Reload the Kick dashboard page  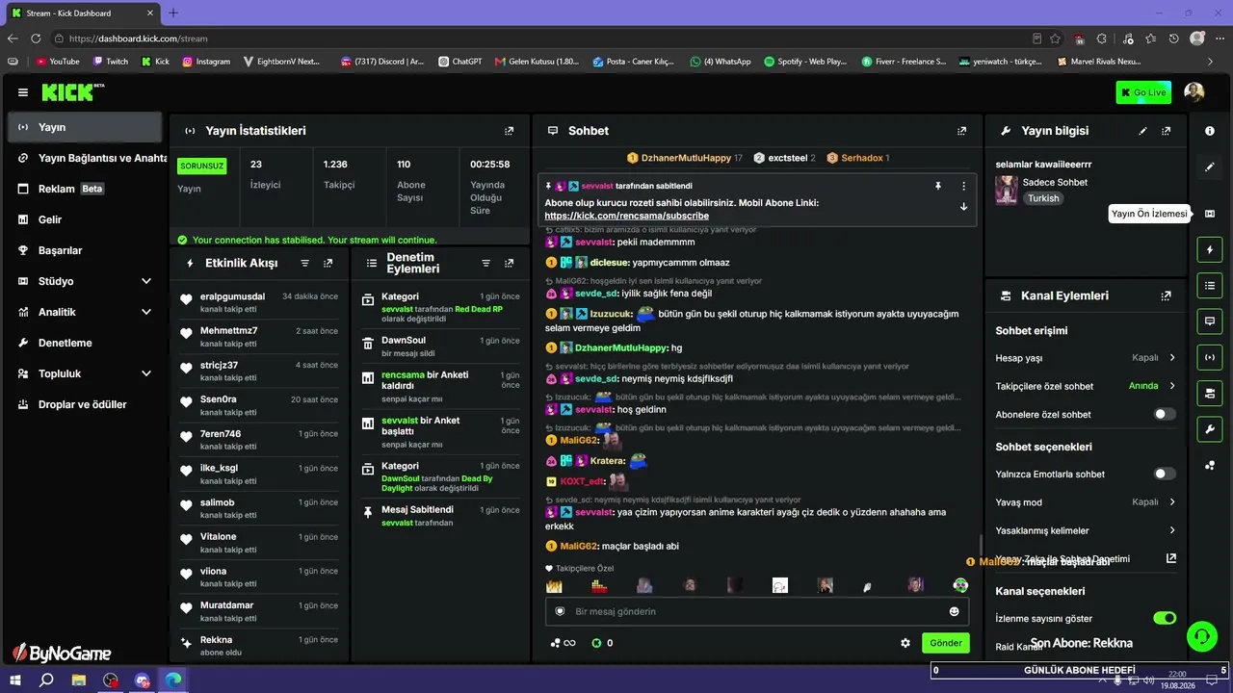point(36,38)
